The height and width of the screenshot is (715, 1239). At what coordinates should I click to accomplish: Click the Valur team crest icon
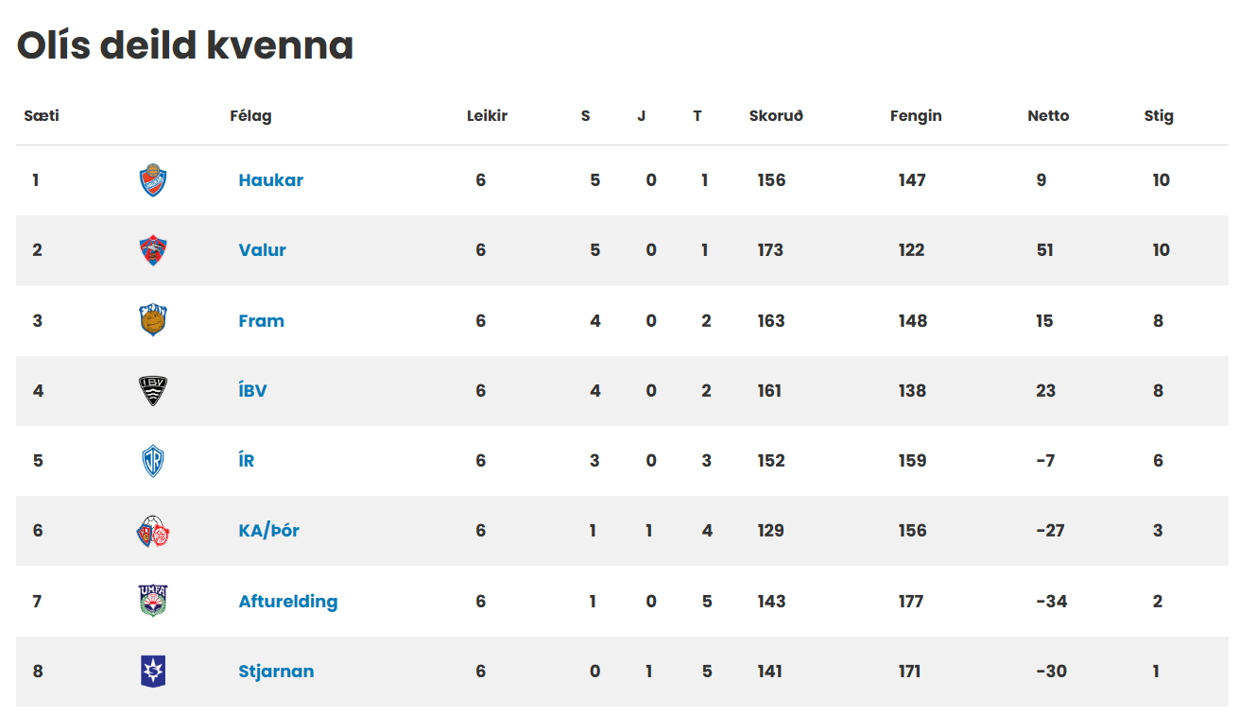pyautogui.click(x=152, y=250)
